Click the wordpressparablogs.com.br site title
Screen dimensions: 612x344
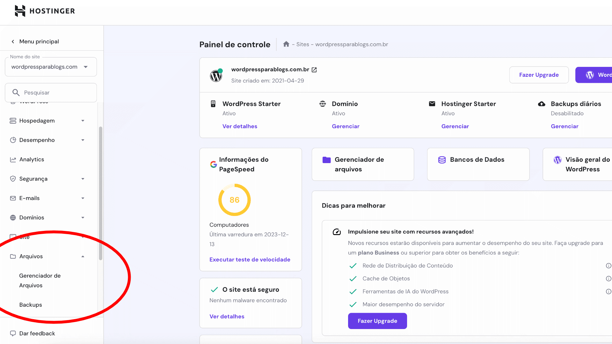click(270, 69)
